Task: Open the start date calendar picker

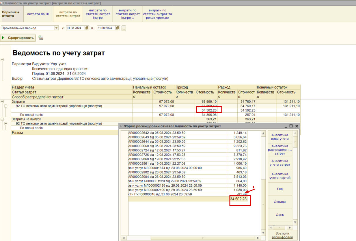Action: click(x=87, y=28)
